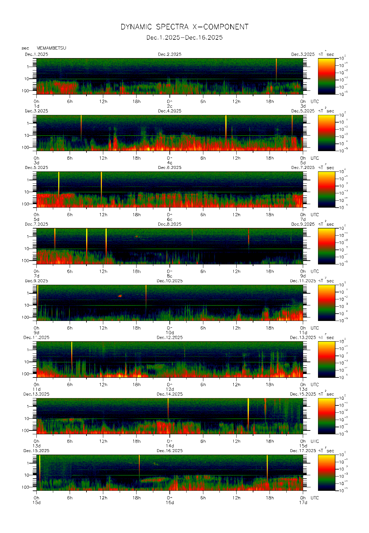
Task: Click the colorbar of the third spectrogram
Action: [x=326, y=190]
